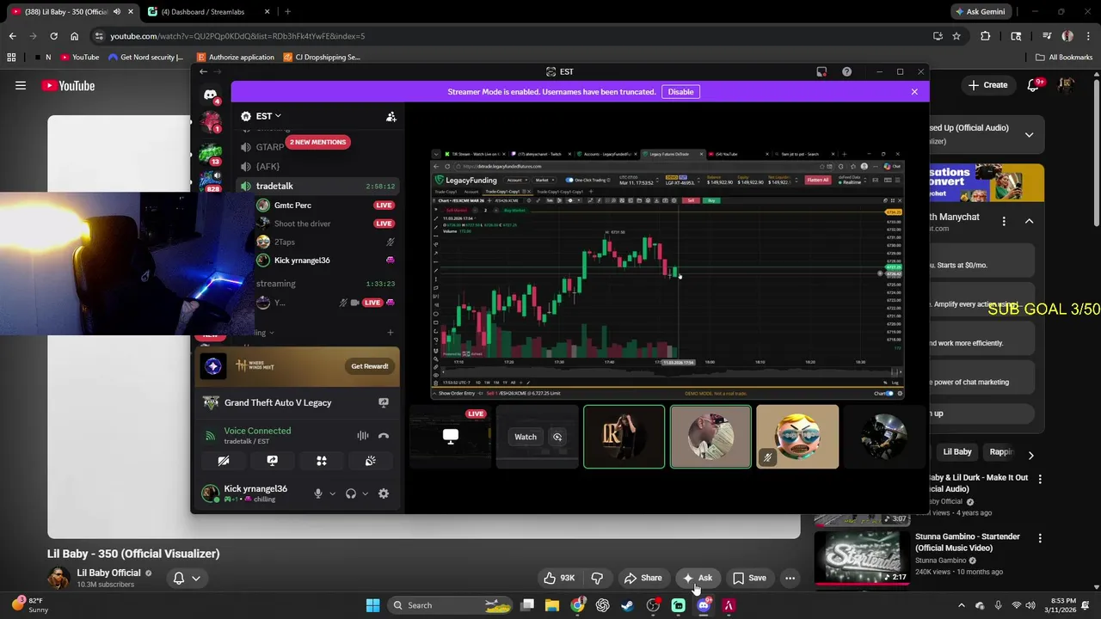This screenshot has height=619, width=1101.
Task: Click user Gmtc Perc in the tradetalk channel
Action: pyautogui.click(x=292, y=205)
